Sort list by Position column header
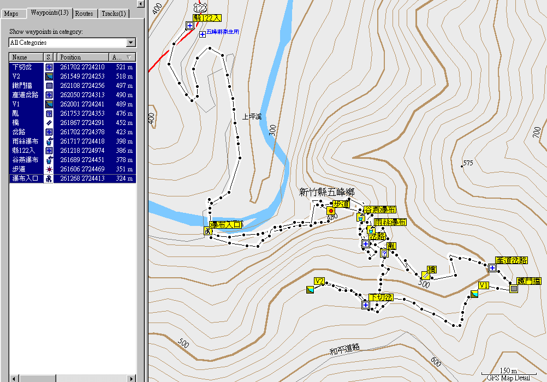 [x=82, y=57]
